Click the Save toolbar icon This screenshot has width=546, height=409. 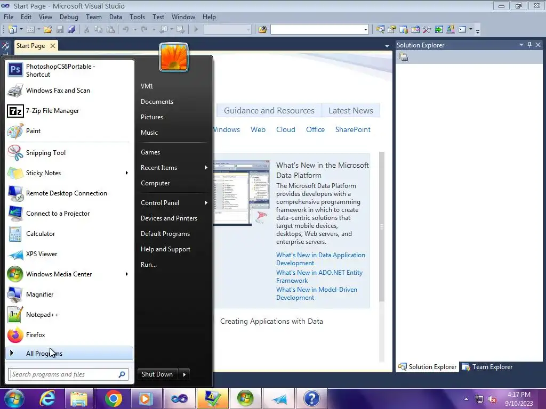60,30
